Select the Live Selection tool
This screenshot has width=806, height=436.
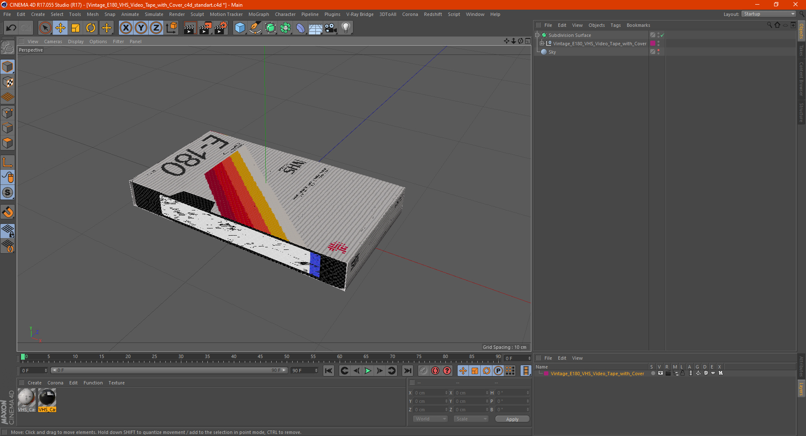click(45, 28)
